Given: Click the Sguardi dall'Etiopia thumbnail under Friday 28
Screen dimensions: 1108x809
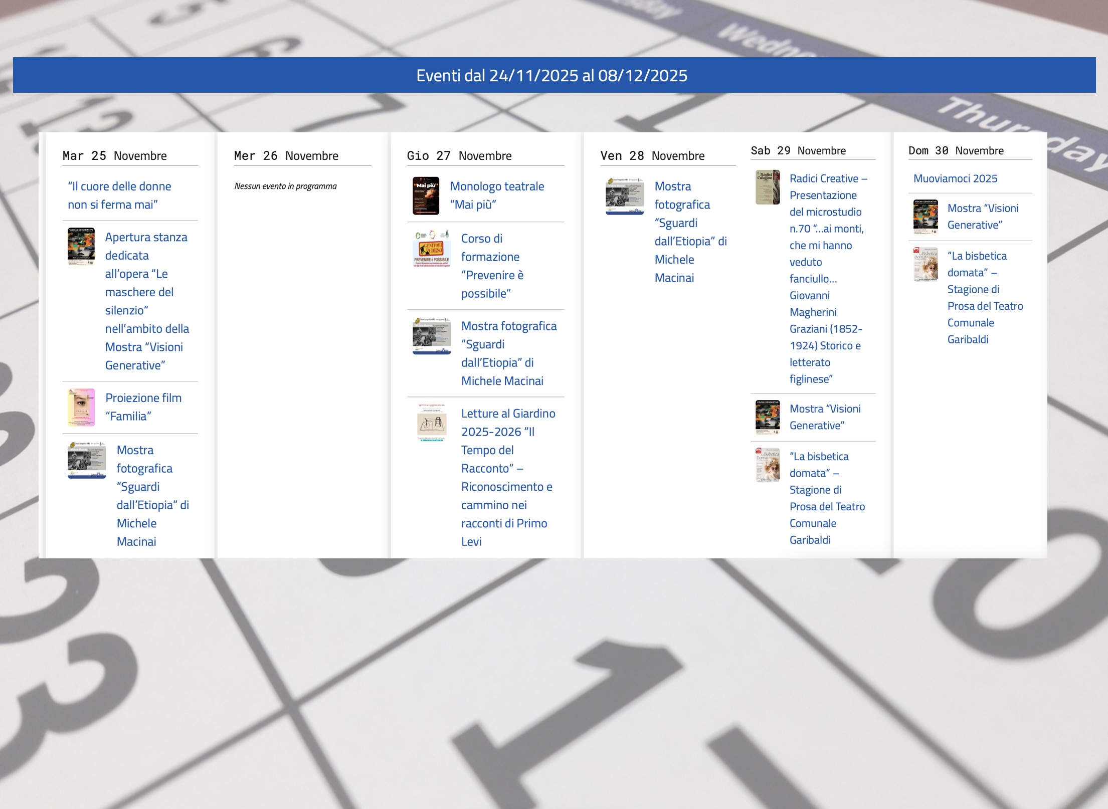Looking at the screenshot, I should click(x=624, y=196).
